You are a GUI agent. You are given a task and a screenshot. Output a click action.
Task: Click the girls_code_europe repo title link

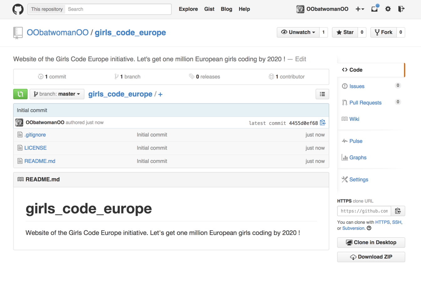[130, 32]
